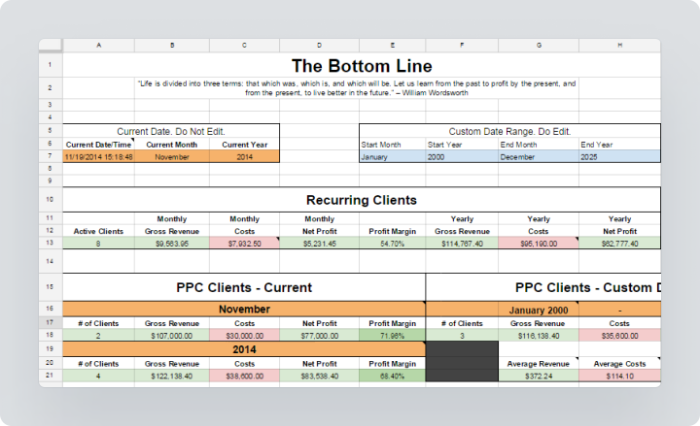Select the Start Month 'January' cell
This screenshot has width=700, height=426.
pos(393,156)
